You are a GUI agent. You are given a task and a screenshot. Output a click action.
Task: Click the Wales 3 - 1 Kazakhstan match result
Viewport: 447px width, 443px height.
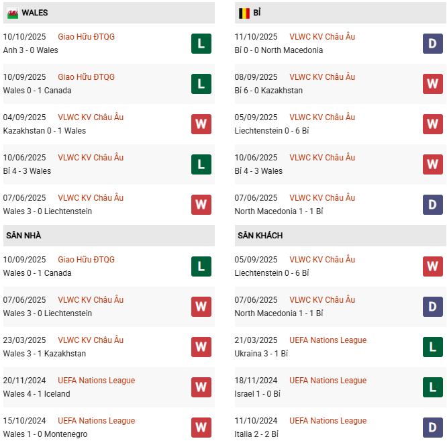44,354
